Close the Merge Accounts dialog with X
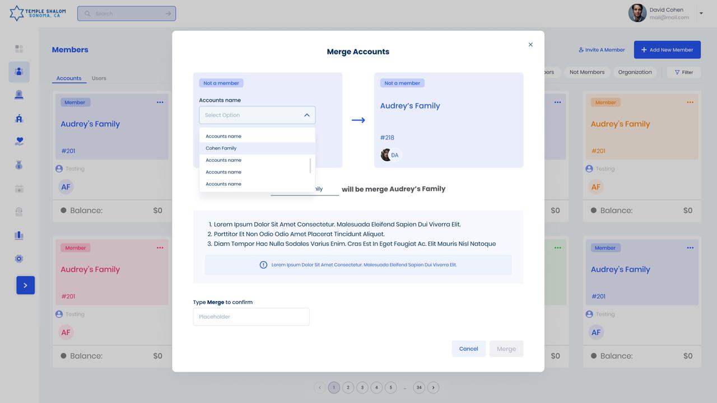The height and width of the screenshot is (403, 717). coord(530,45)
